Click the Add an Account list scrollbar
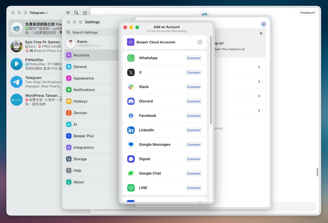This screenshot has width=328, height=223. [x=211, y=80]
